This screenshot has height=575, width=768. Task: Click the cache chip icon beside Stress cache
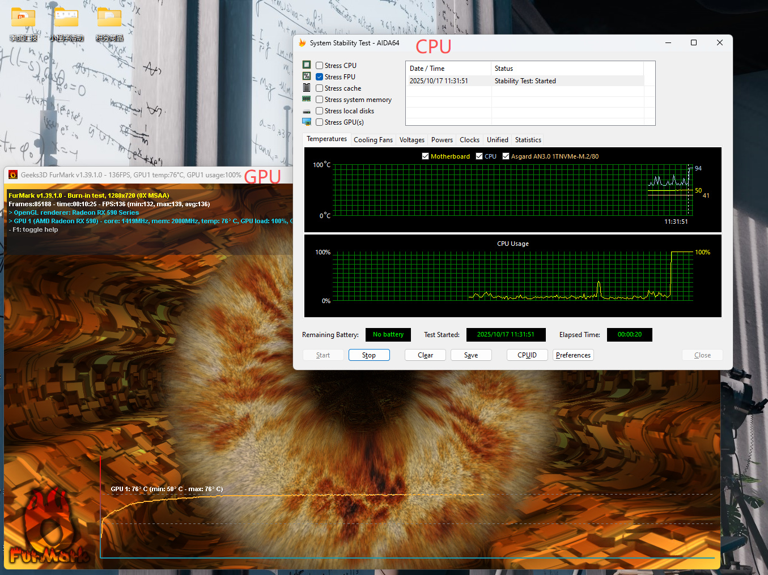click(x=307, y=88)
